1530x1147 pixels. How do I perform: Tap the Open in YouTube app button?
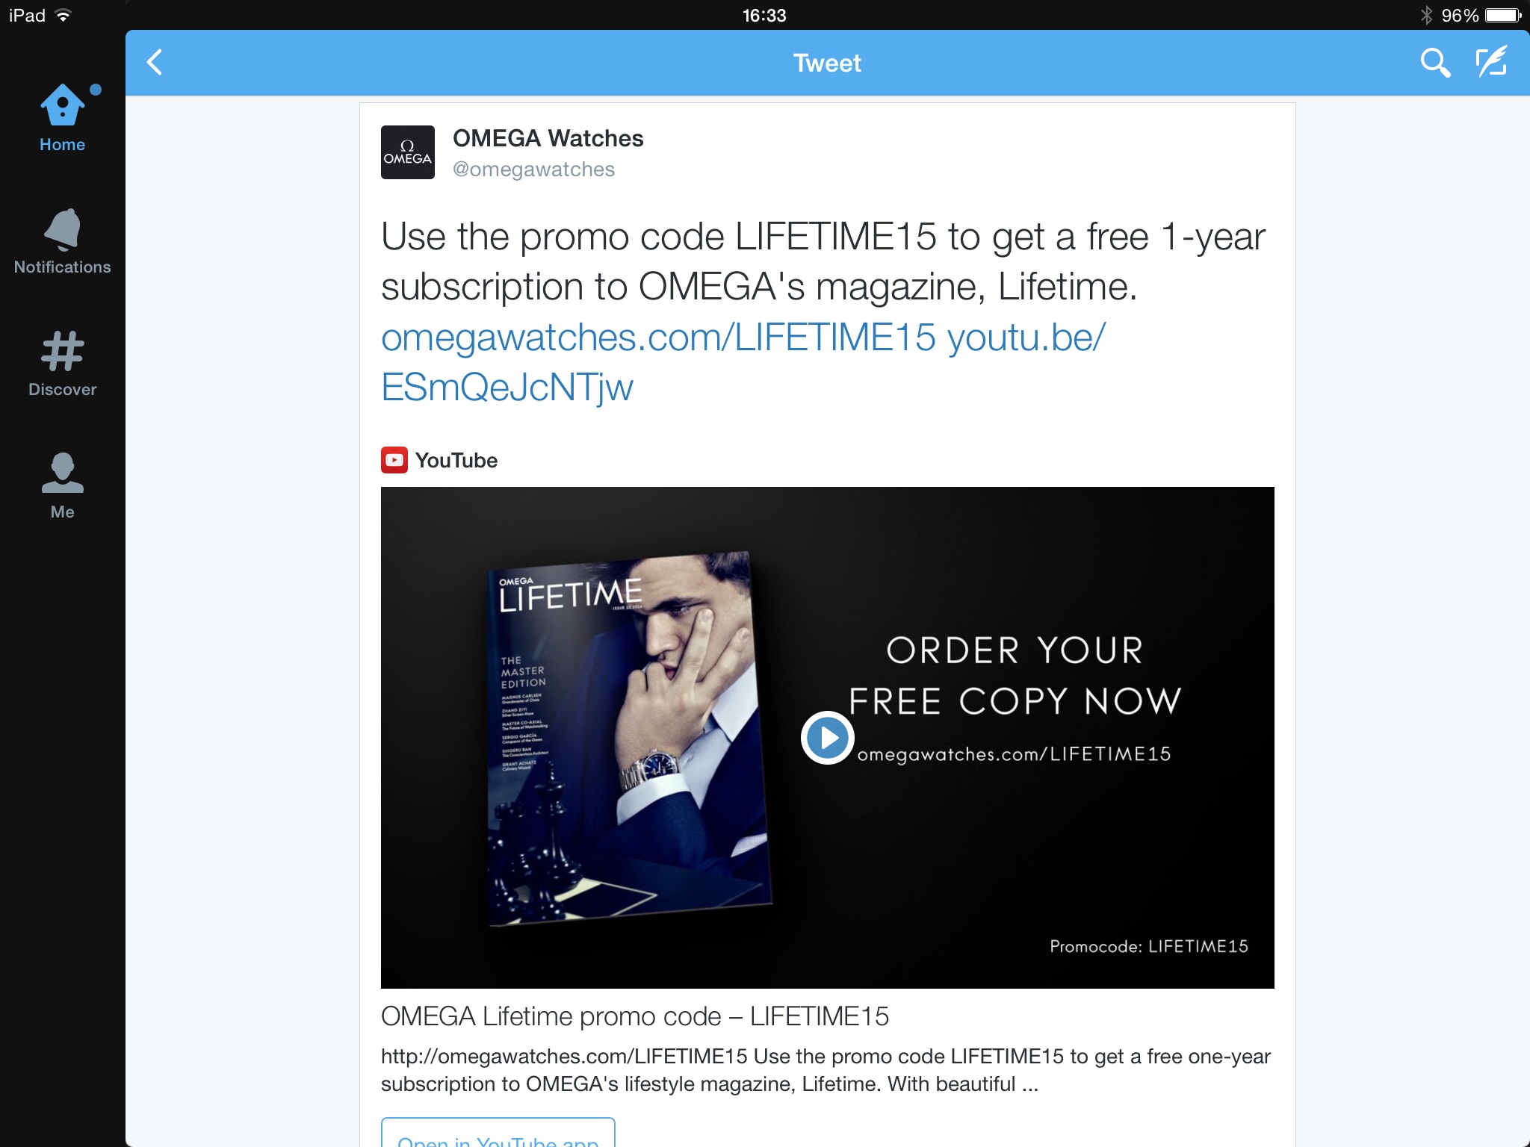(498, 1133)
